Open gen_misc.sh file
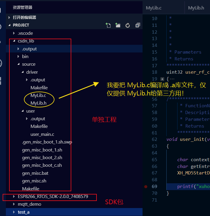210x216 pixels. coord(34,181)
